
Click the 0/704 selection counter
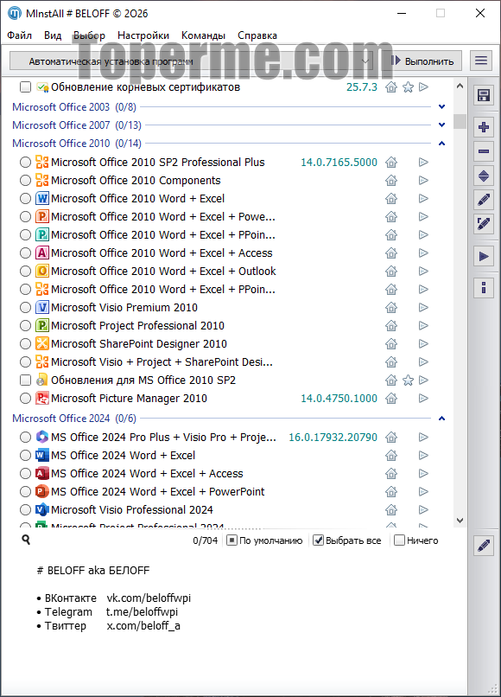click(206, 540)
